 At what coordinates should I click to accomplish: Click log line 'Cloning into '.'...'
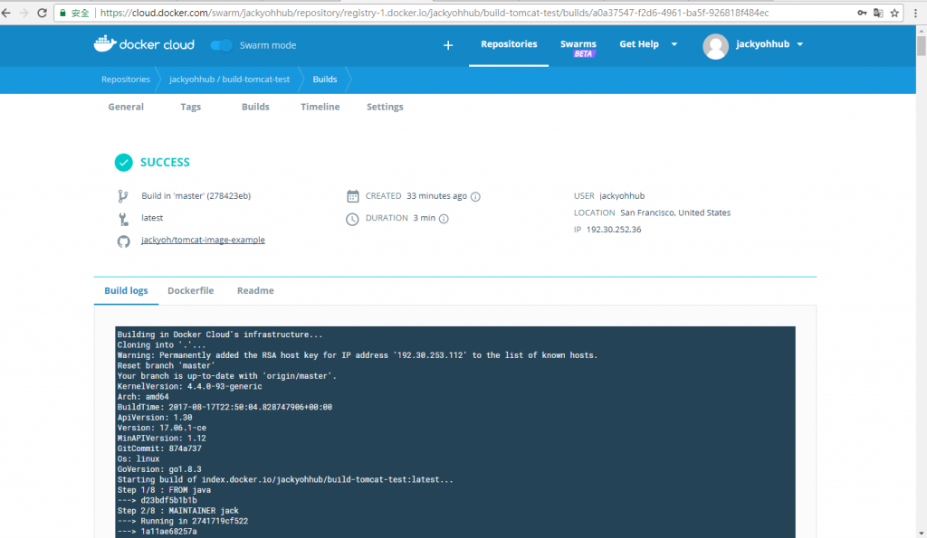(x=161, y=345)
